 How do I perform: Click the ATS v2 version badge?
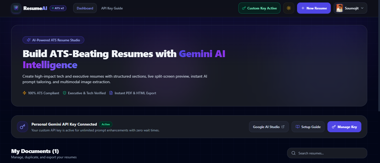pos(58,8)
